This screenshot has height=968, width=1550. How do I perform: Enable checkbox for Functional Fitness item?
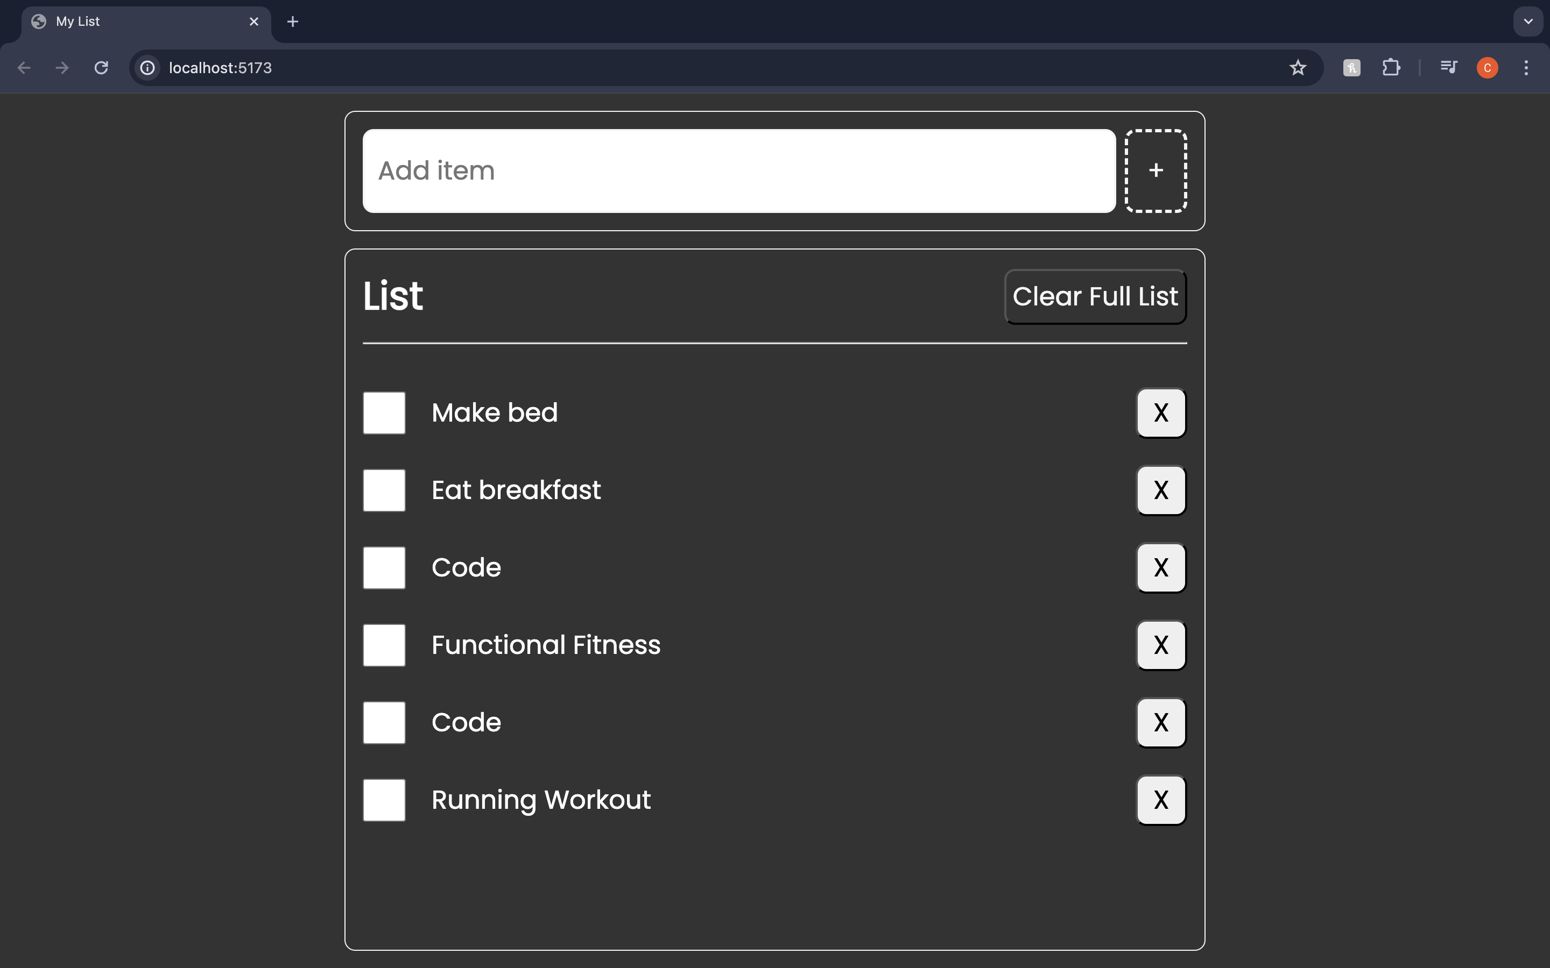point(383,645)
